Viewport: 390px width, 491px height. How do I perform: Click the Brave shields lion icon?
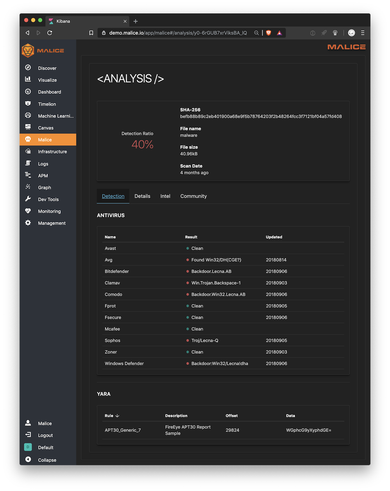pyautogui.click(x=269, y=33)
